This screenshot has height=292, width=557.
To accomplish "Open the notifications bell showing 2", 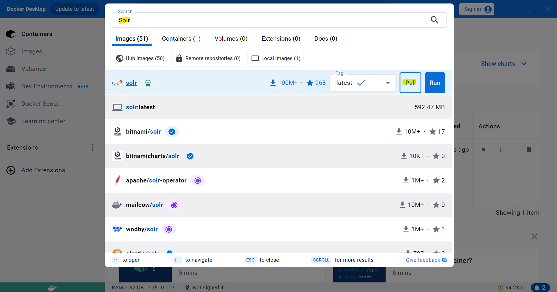I will (x=540, y=288).
